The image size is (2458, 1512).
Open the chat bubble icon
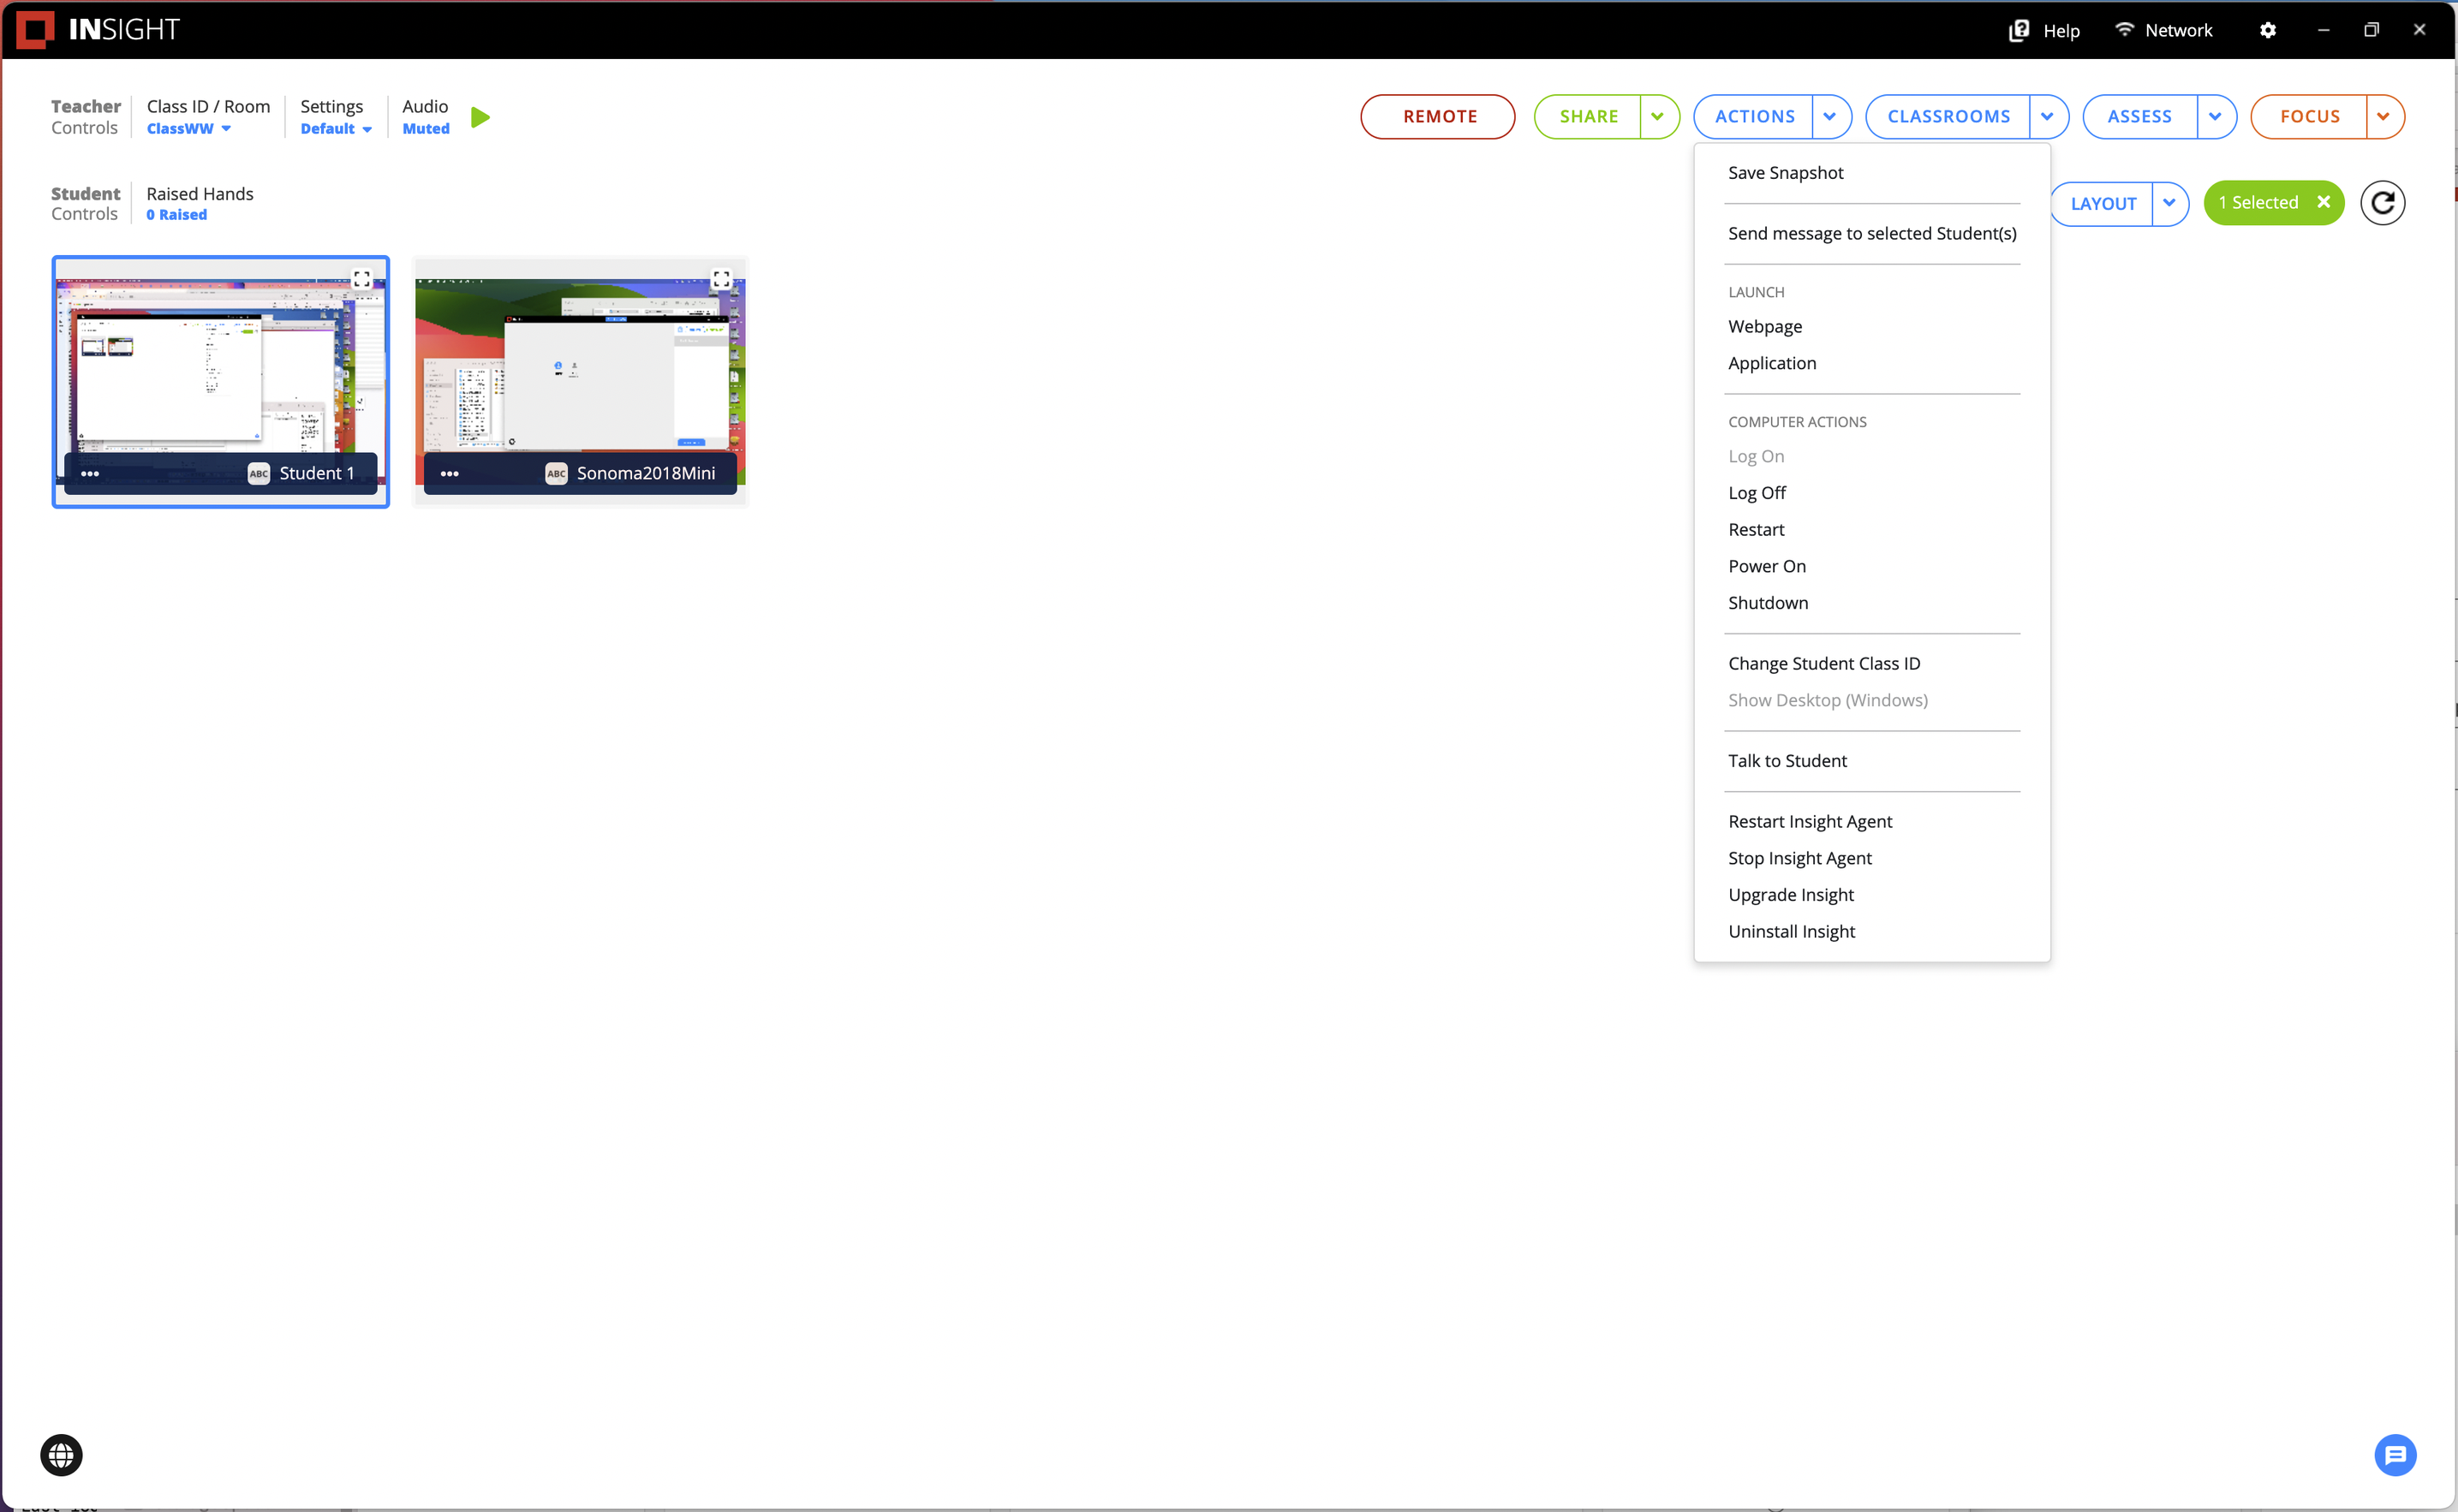click(2395, 1454)
